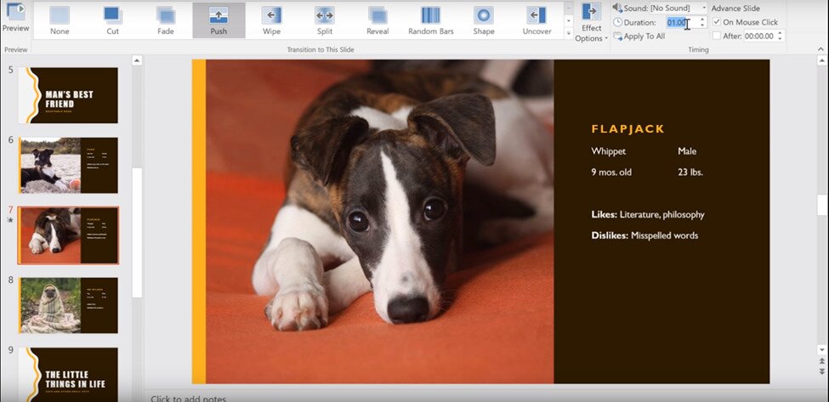Enable the After timing checkbox
This screenshot has width=829, height=402.
click(x=717, y=36)
